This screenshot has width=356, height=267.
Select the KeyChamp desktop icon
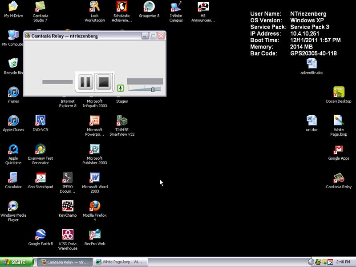[68, 206]
